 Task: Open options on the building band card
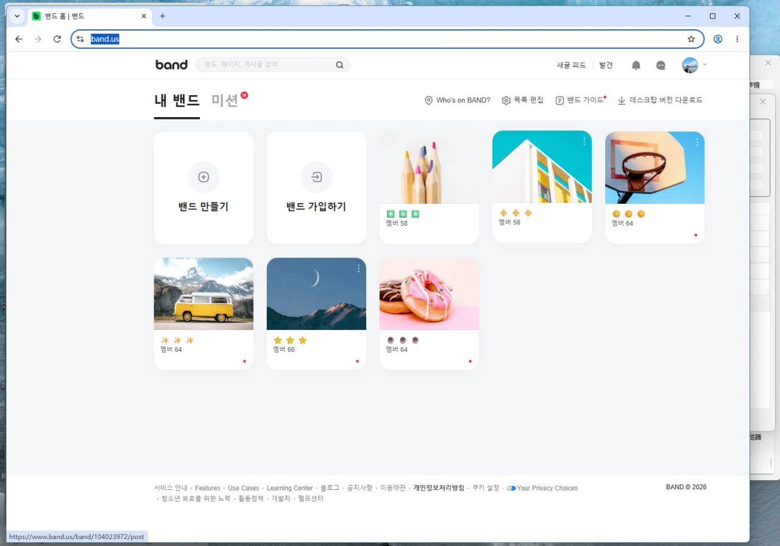coord(584,142)
